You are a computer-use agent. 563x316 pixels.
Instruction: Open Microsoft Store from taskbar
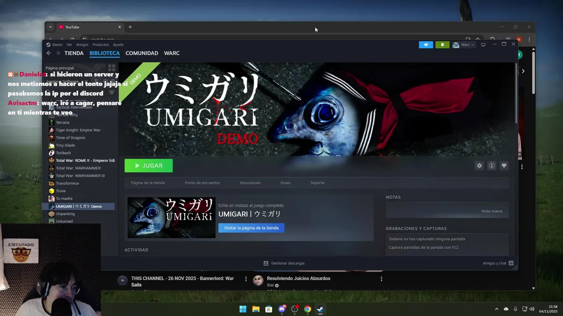point(269,309)
